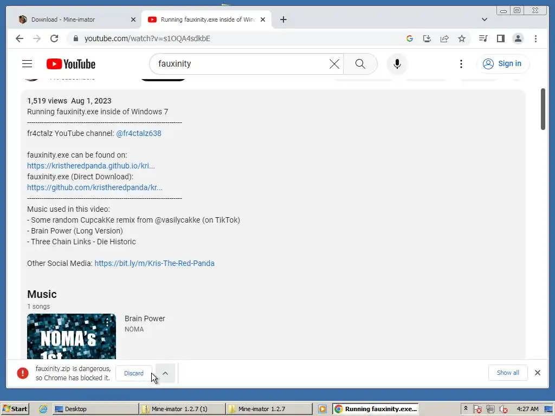Click the Action Center flag tray icon
The image size is (555, 416).
click(x=477, y=409)
